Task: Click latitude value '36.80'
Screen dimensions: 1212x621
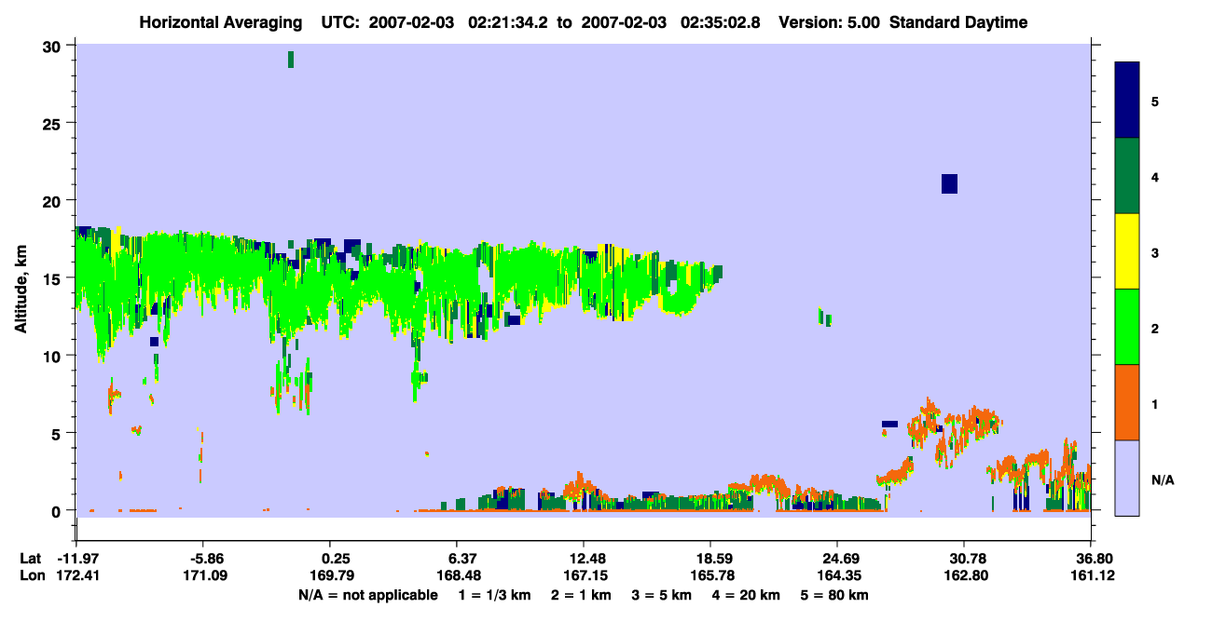Action: point(1096,559)
